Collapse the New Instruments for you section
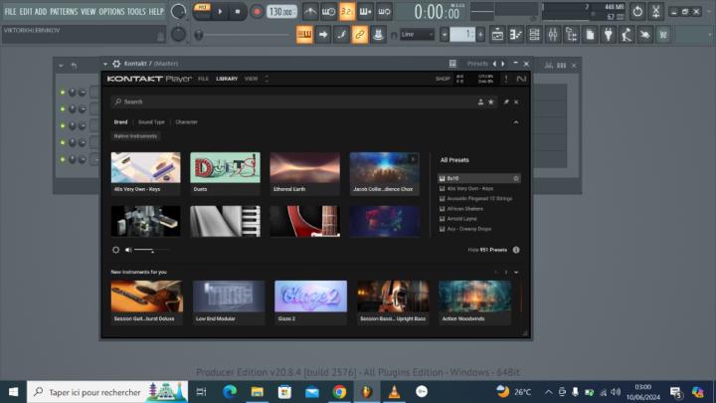This screenshot has width=716, height=403. click(515, 272)
